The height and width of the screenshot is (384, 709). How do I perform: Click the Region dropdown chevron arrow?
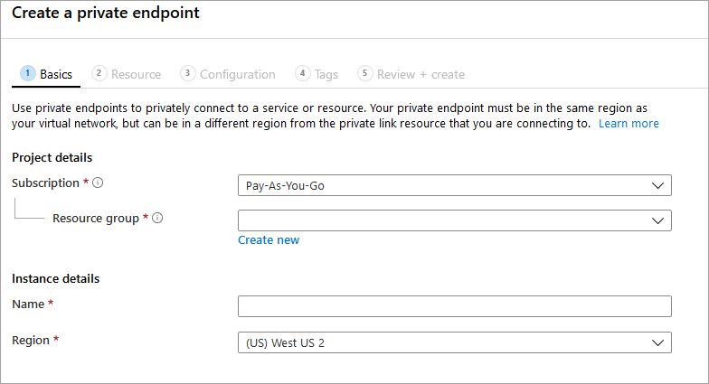click(x=657, y=342)
